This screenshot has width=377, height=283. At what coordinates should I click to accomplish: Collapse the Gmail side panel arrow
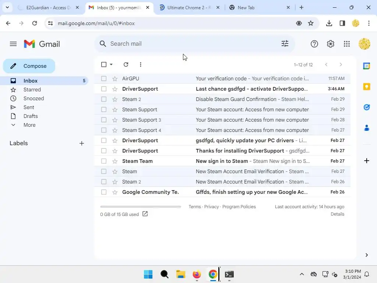[x=366, y=255]
